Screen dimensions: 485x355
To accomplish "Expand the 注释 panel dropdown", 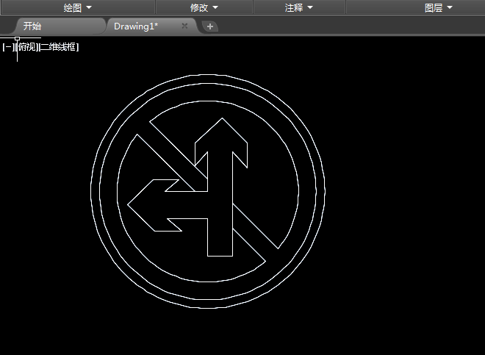I will pos(299,7).
